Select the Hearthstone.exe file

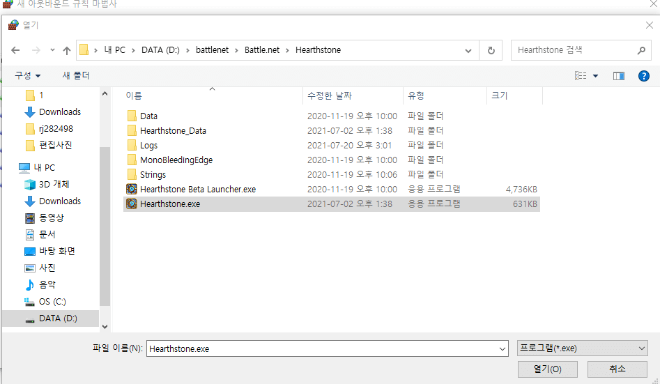[331, 204]
